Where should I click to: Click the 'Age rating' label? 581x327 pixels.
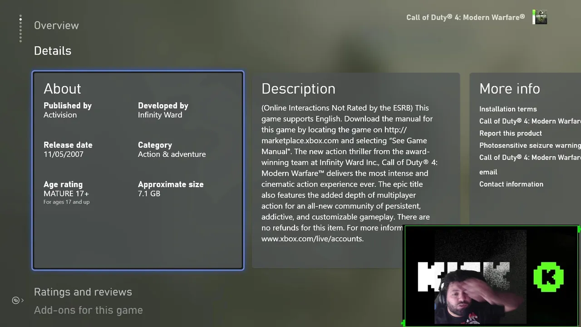point(63,184)
